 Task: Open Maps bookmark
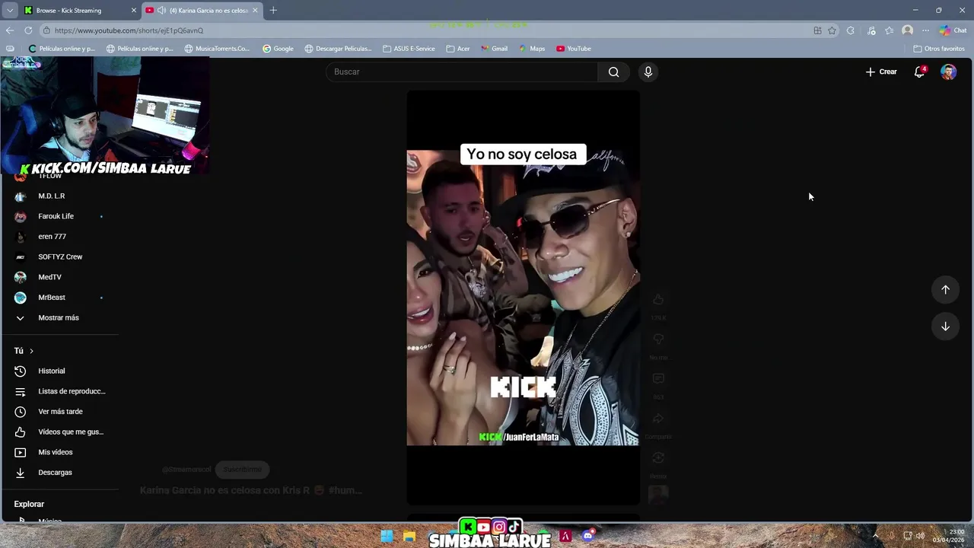pos(532,49)
